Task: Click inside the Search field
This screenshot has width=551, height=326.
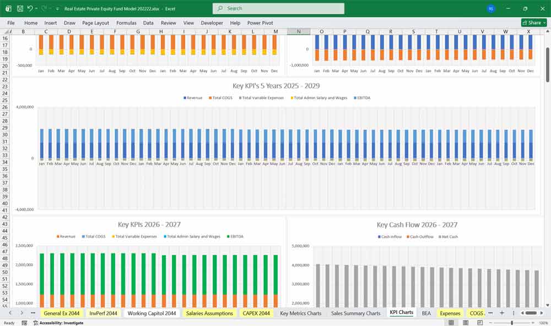Action: (275, 8)
